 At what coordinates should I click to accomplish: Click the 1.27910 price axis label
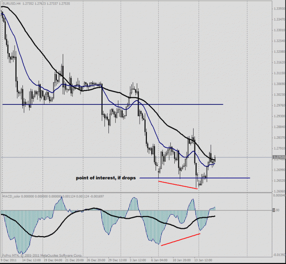pos(280,148)
